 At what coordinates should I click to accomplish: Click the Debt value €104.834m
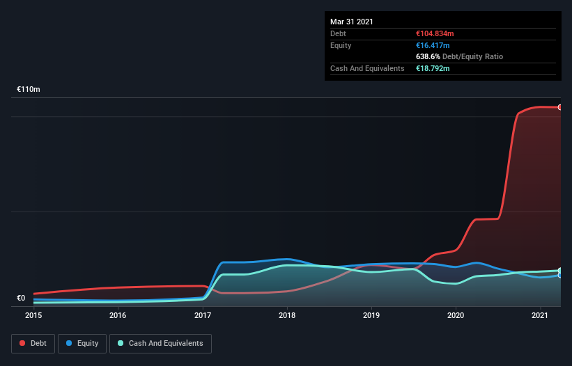[x=435, y=33]
